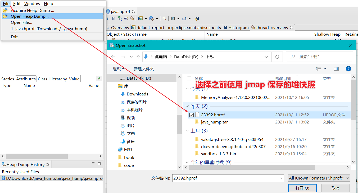This screenshot has width=358, height=193.
Task: Click the view layout icon in dialog toolbar
Action: pyautogui.click(x=318, y=69)
